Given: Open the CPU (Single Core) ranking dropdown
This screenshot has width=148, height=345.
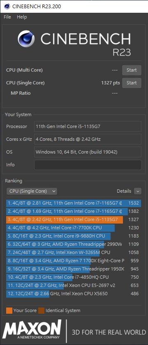Looking at the screenshot, I should pos(32,191).
